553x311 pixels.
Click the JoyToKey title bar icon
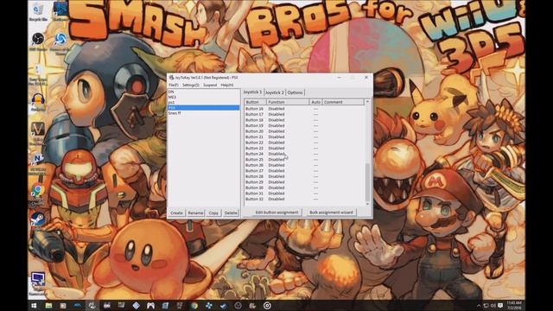(x=171, y=77)
